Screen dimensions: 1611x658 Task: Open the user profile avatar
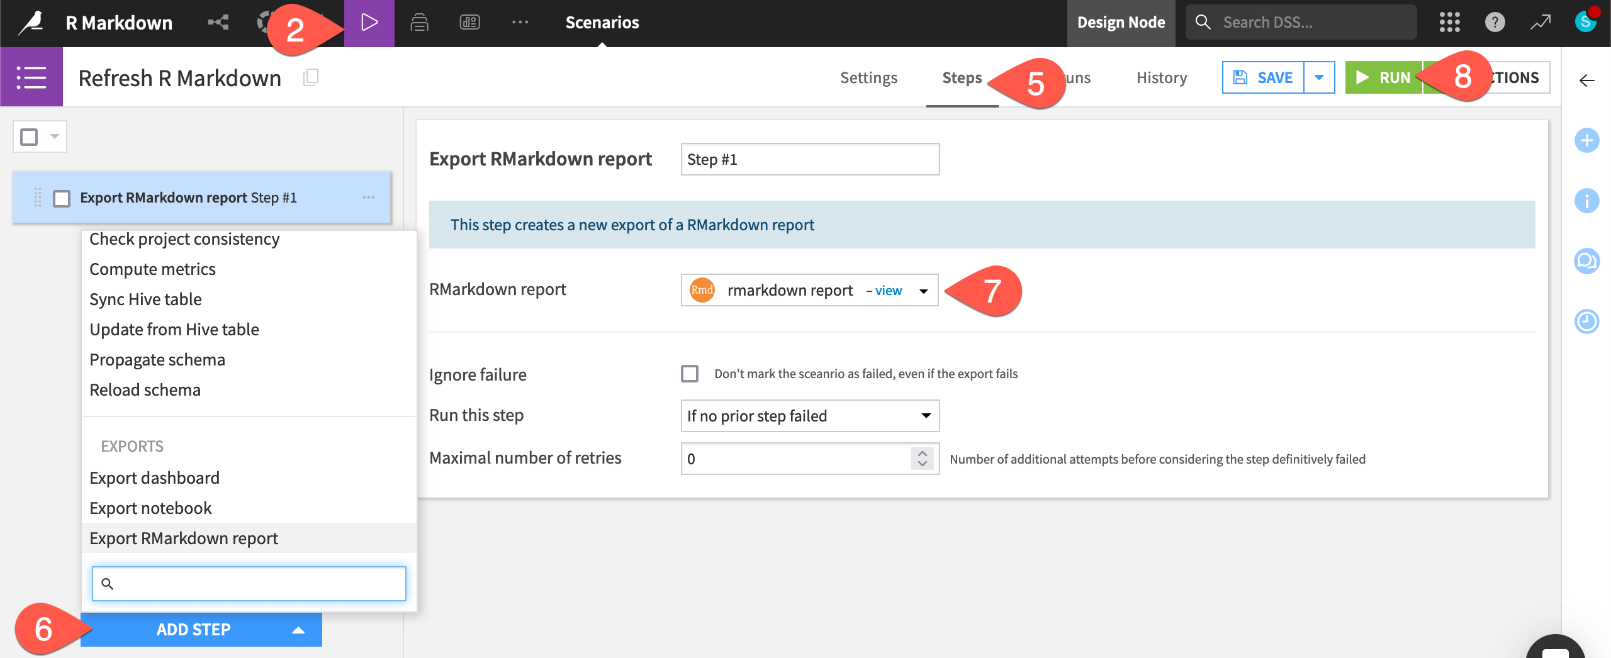click(1585, 21)
